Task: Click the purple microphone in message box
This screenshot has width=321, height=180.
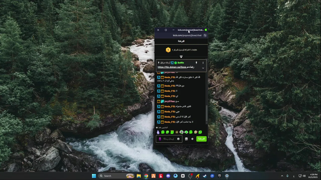Action: (160, 139)
